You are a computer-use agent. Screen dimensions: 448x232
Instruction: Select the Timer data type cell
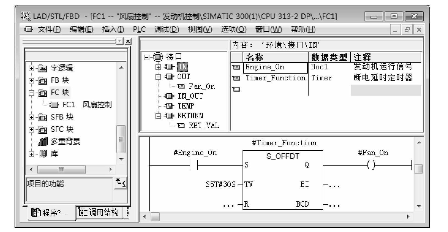pyautogui.click(x=329, y=78)
